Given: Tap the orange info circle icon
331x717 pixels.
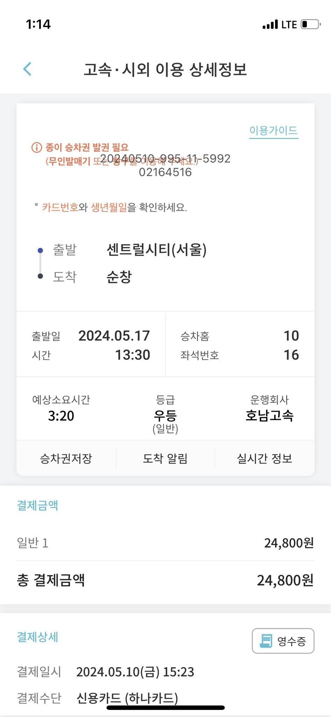Looking at the screenshot, I should coord(37,147).
